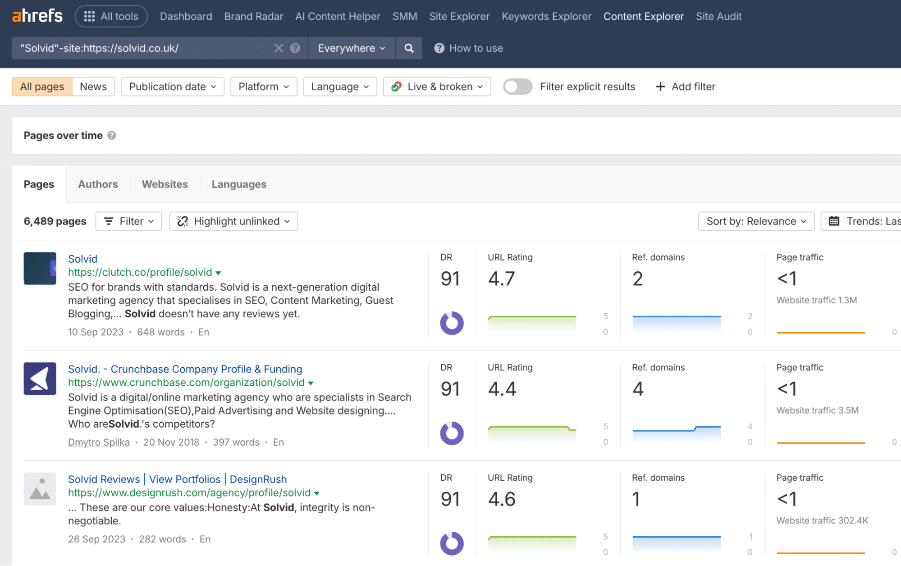Viewport: 901px width, 566px height.
Task: Click Page traffic line for Clutch result
Action: 821,333
